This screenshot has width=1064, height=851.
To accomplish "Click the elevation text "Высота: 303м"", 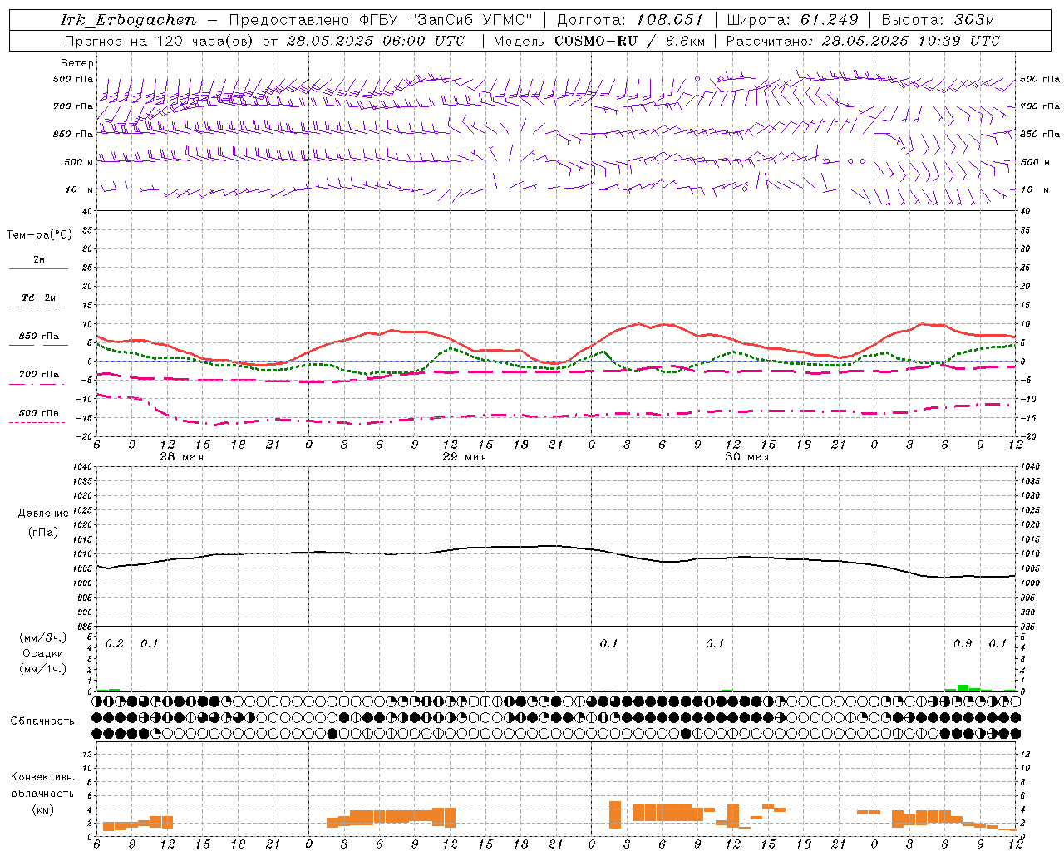I will tap(938, 20).
